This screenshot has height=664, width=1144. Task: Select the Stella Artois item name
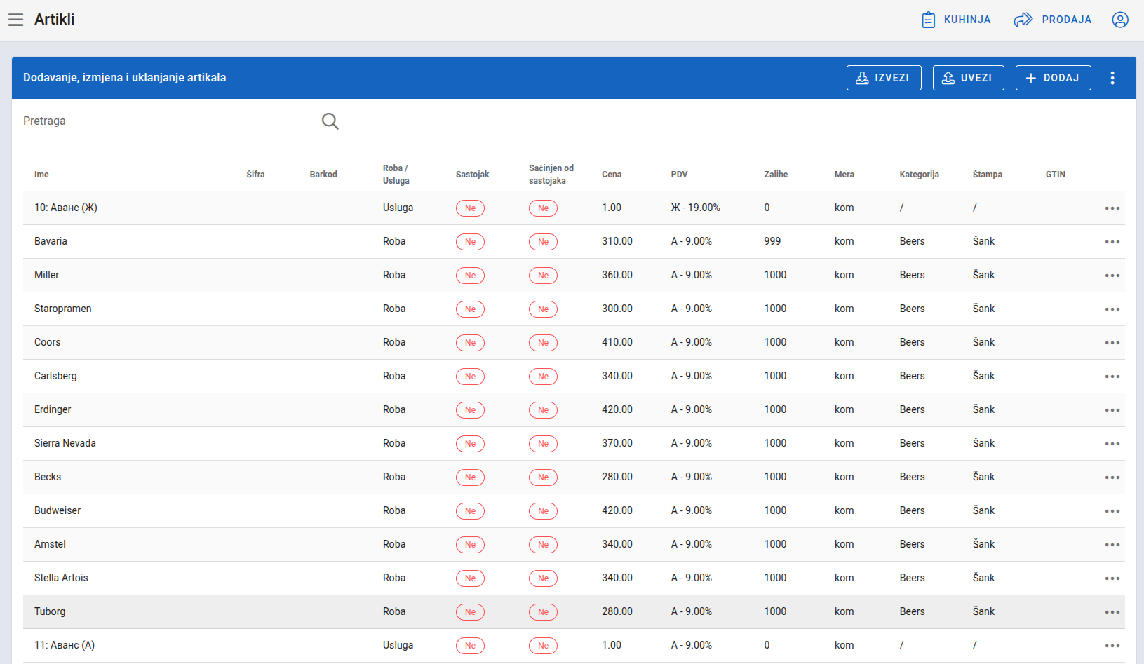tap(61, 578)
